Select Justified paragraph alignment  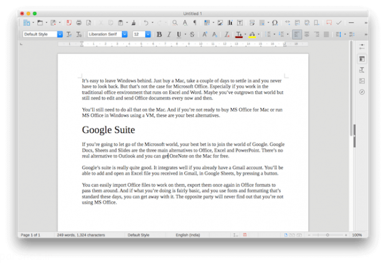pyautogui.click(x=326, y=34)
